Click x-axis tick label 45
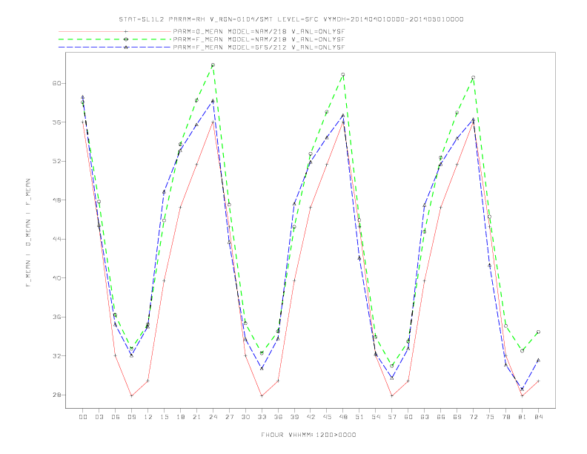 327,417
